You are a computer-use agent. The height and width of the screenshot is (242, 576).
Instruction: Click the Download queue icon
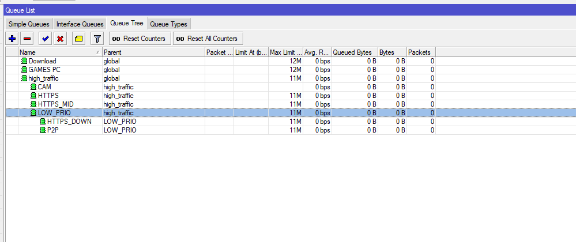click(24, 61)
